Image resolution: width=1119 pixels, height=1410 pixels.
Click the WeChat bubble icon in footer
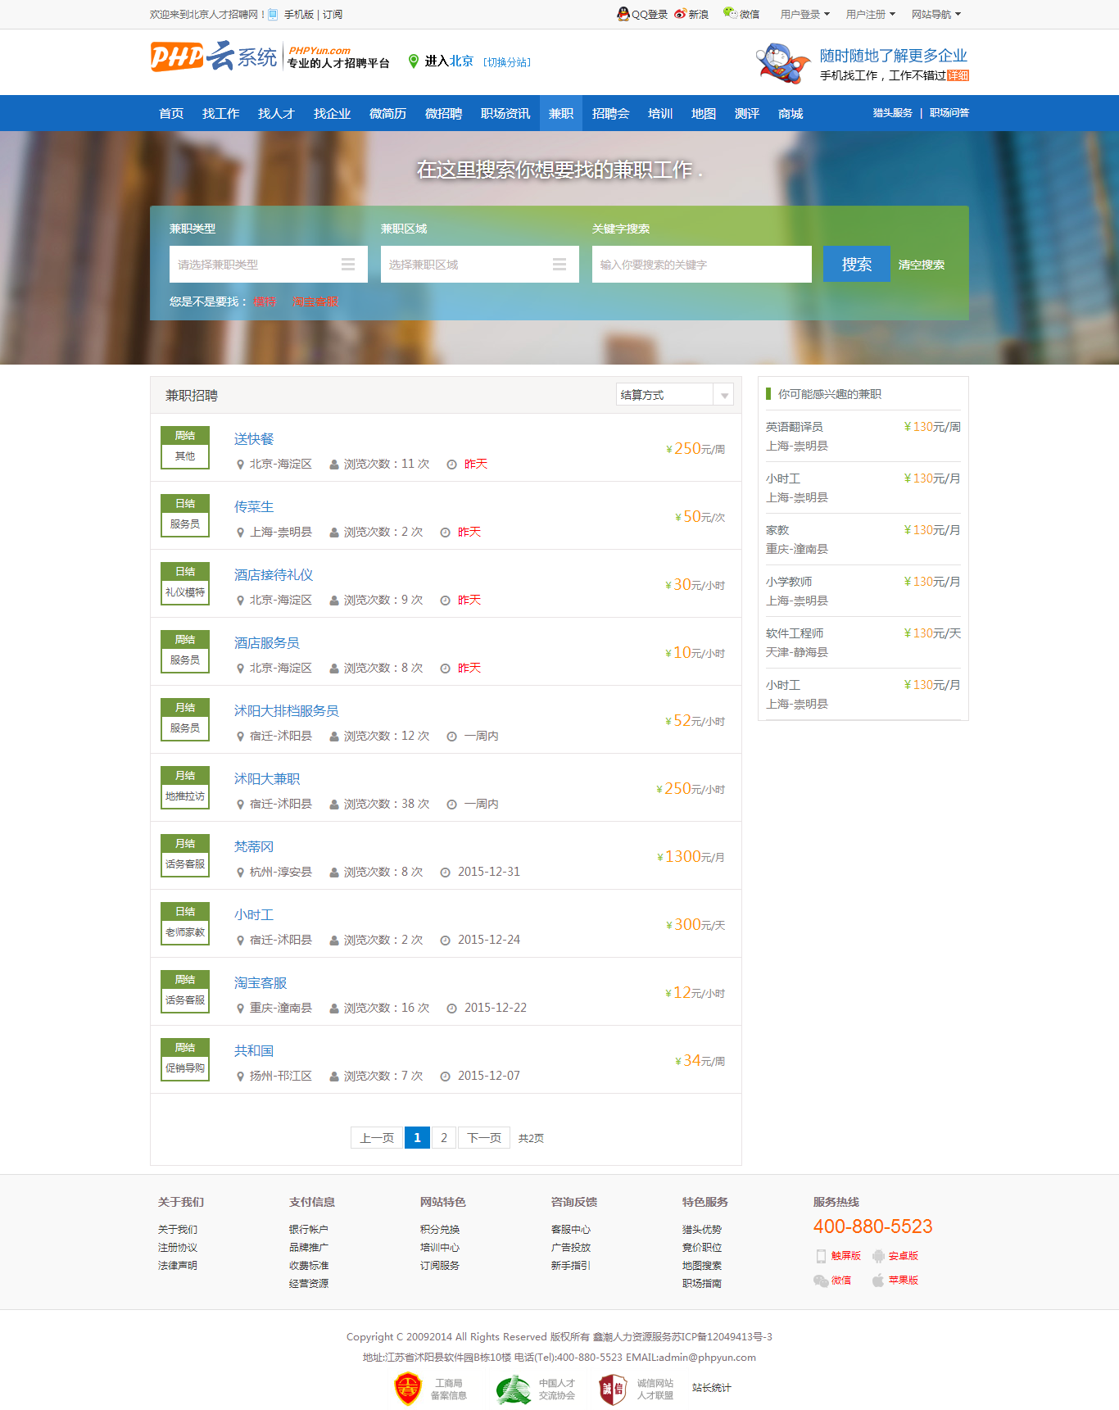pyautogui.click(x=821, y=1281)
